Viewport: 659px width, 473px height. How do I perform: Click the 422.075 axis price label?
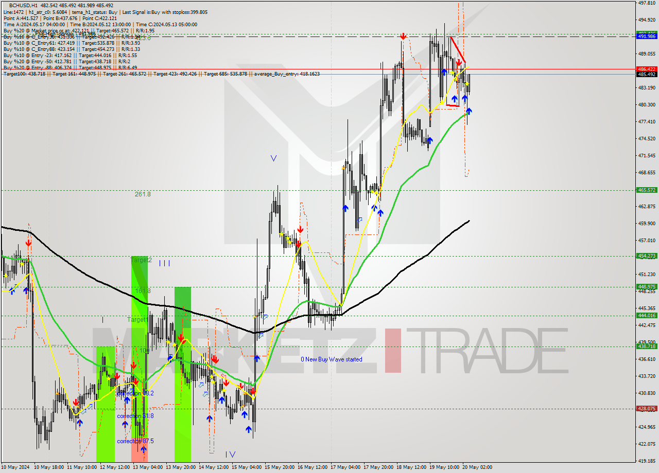click(x=647, y=444)
